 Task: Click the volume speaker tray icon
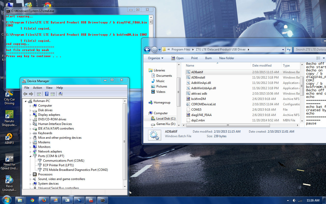tap(294, 200)
